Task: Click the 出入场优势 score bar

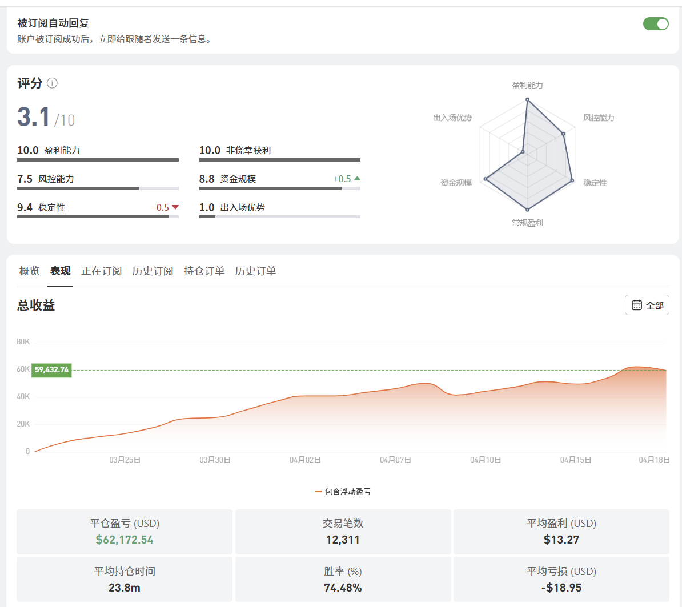Action: tap(280, 216)
